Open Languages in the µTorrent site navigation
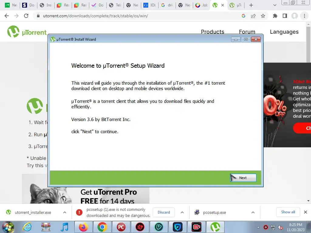 (284, 32)
